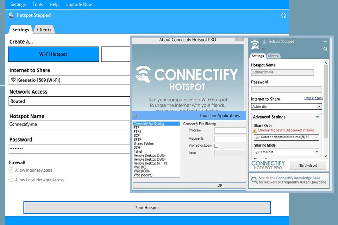Open the Tools menu
Image resolution: width=338 pixels, height=225 pixels.
pos(38,4)
